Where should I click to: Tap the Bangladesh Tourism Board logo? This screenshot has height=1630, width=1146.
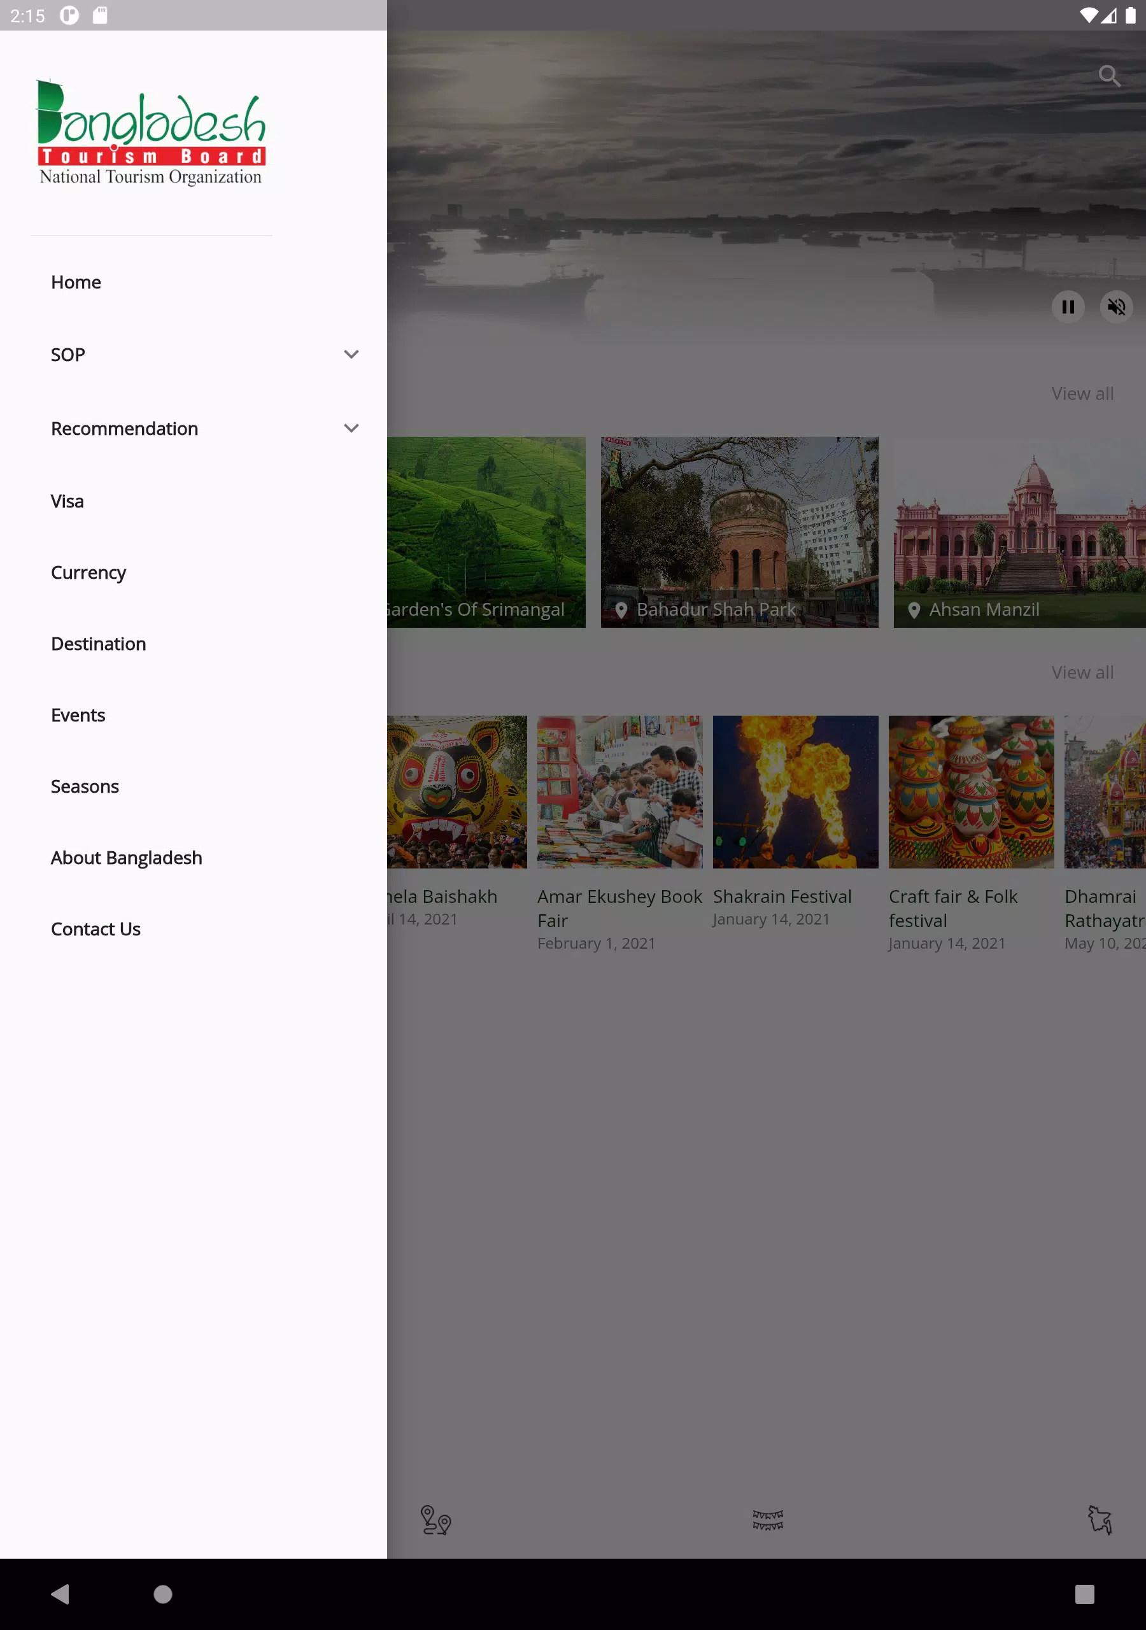pos(150,132)
